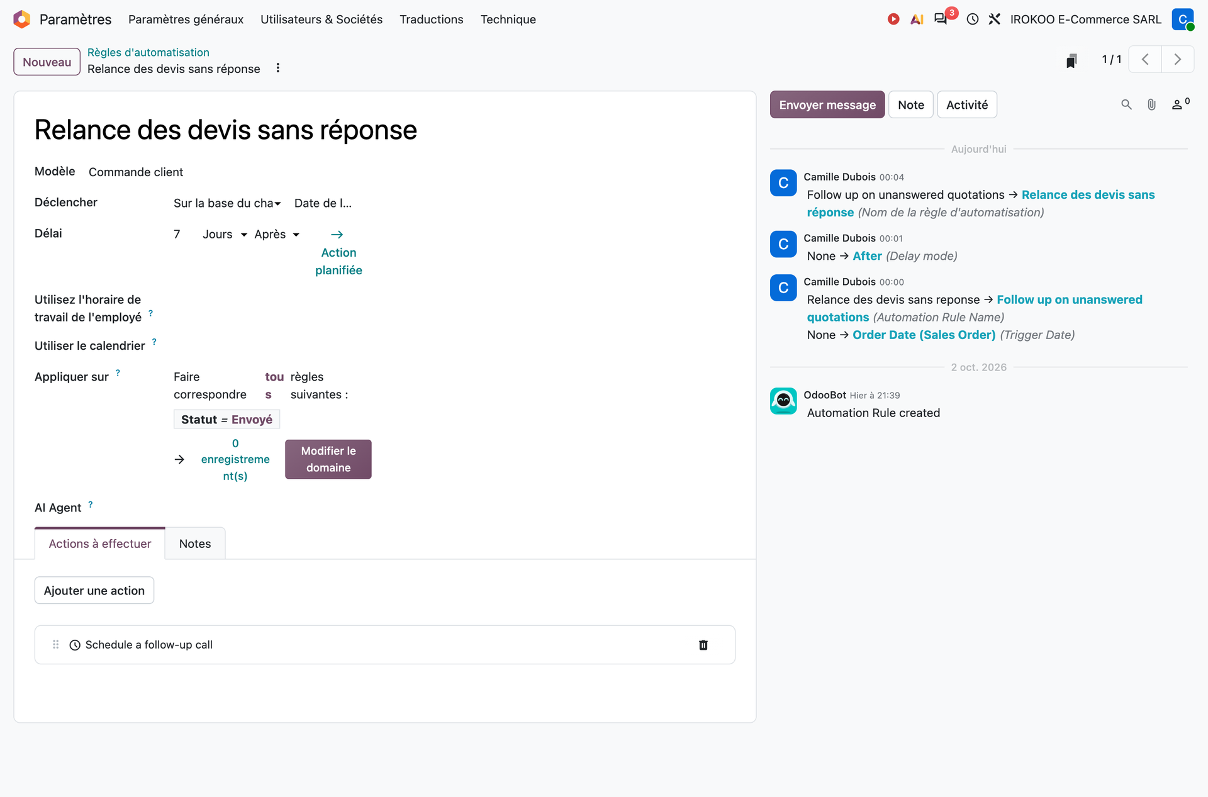Click Modifier le domaine button
The height and width of the screenshot is (797, 1208).
328,459
